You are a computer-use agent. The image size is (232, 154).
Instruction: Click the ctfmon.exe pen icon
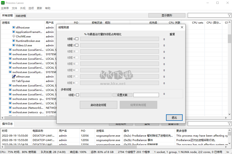pos(14,77)
